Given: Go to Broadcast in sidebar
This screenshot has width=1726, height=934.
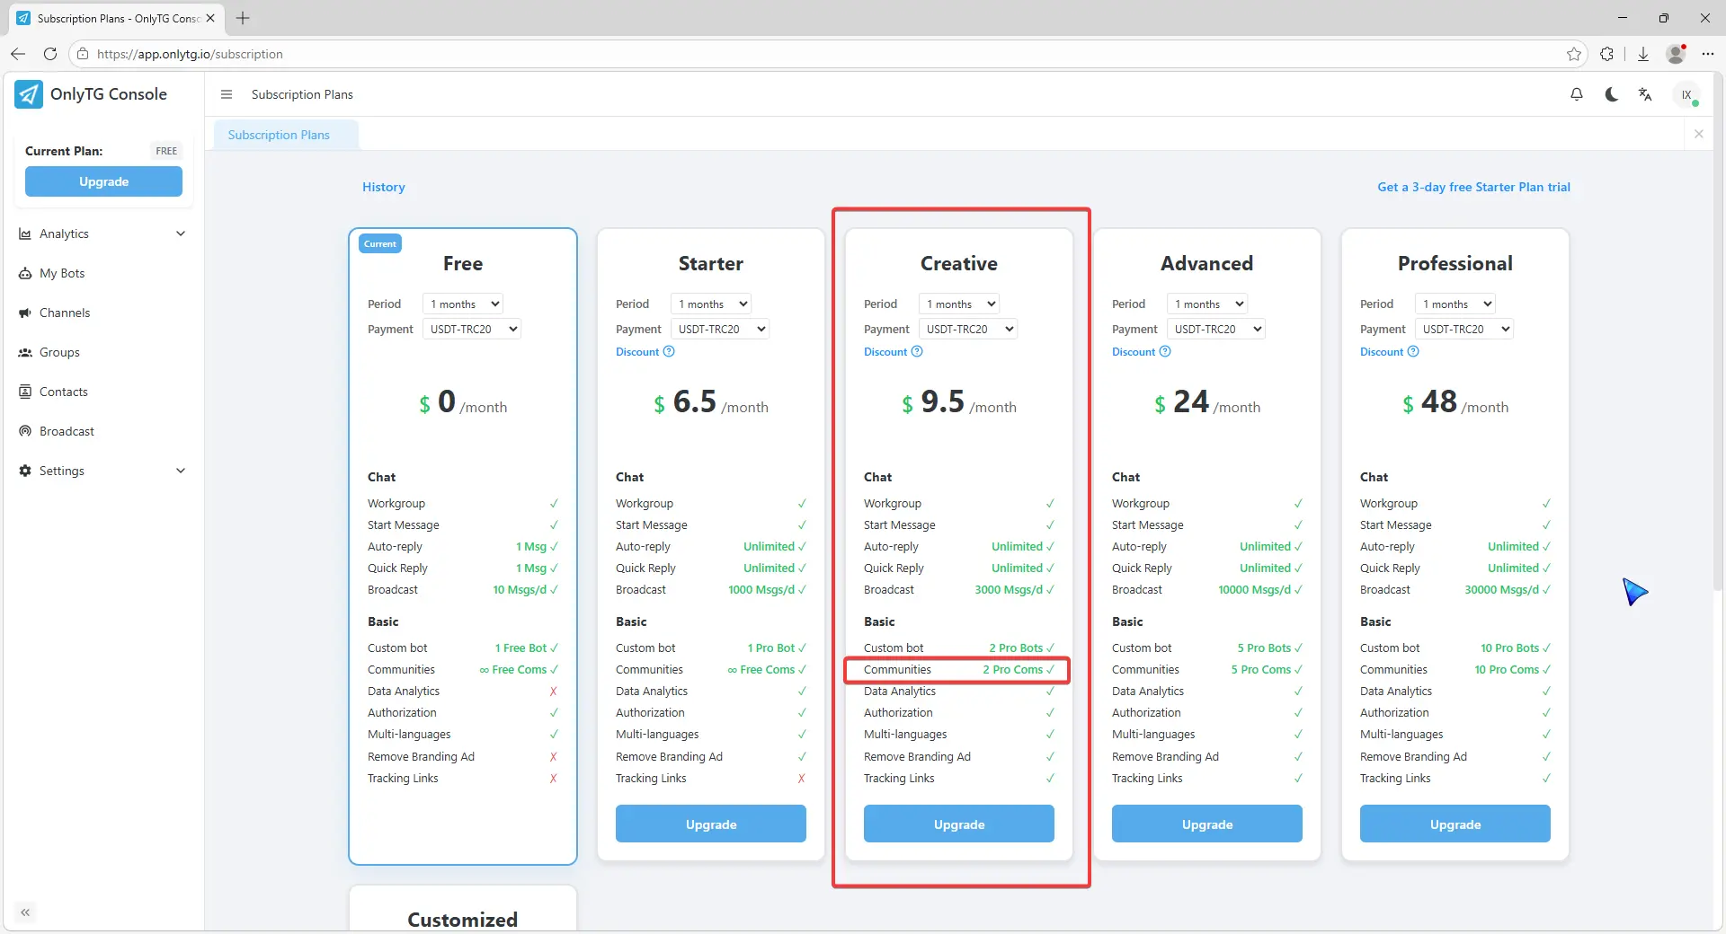Looking at the screenshot, I should pyautogui.click(x=67, y=431).
